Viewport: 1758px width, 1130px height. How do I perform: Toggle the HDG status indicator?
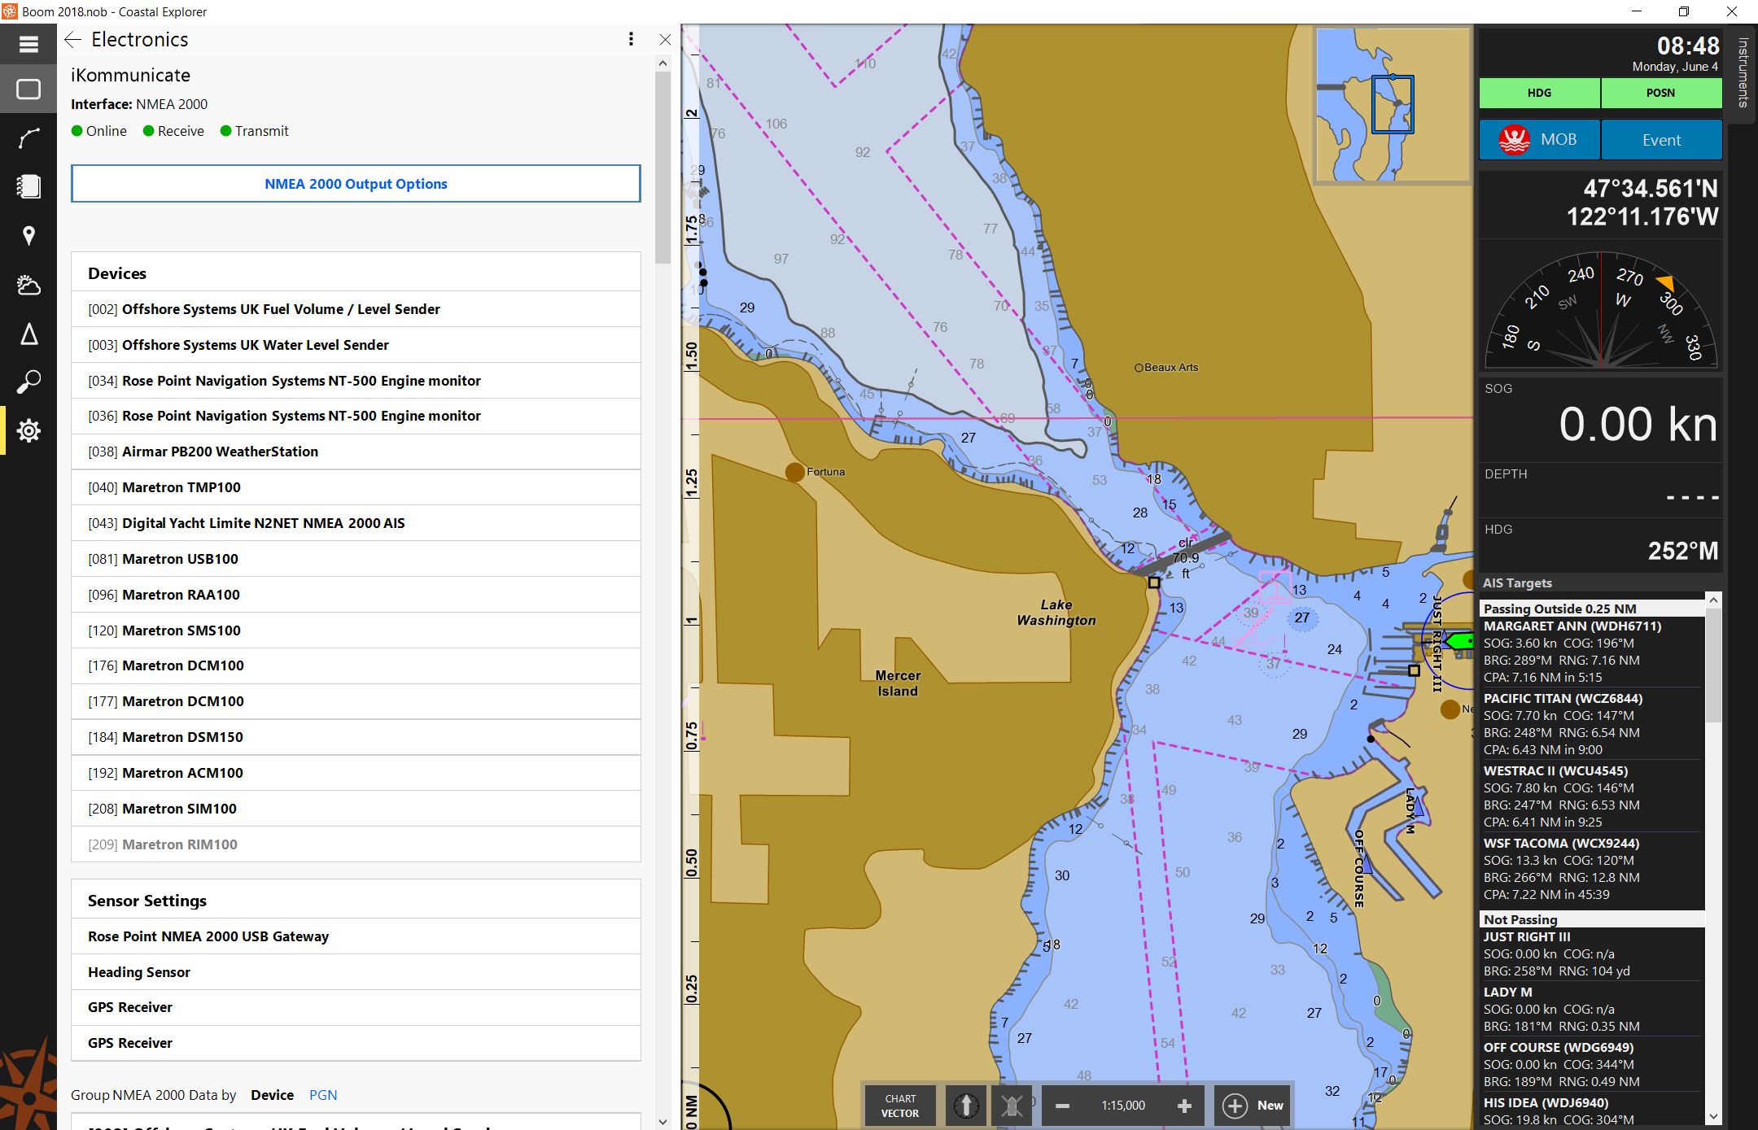[1539, 93]
